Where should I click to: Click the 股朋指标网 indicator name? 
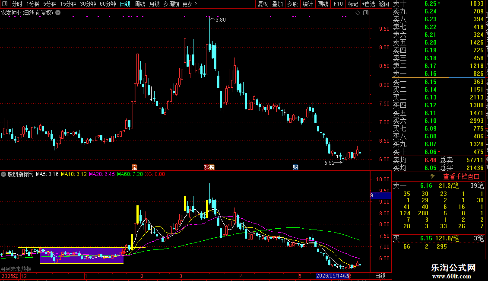[21, 174]
